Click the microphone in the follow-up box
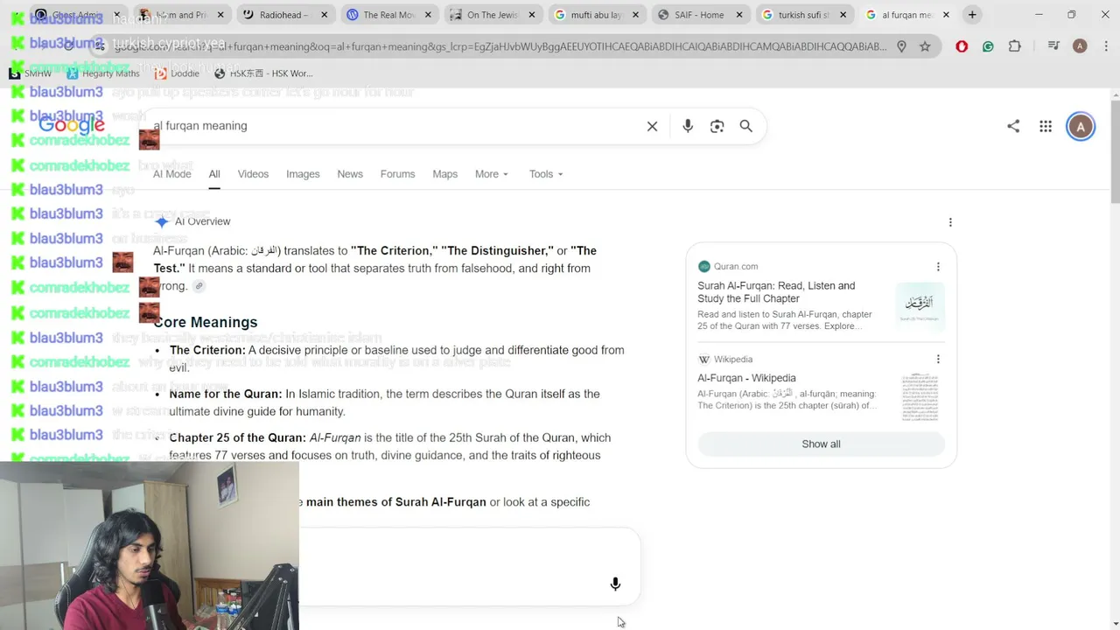The image size is (1120, 630). pos(615,584)
